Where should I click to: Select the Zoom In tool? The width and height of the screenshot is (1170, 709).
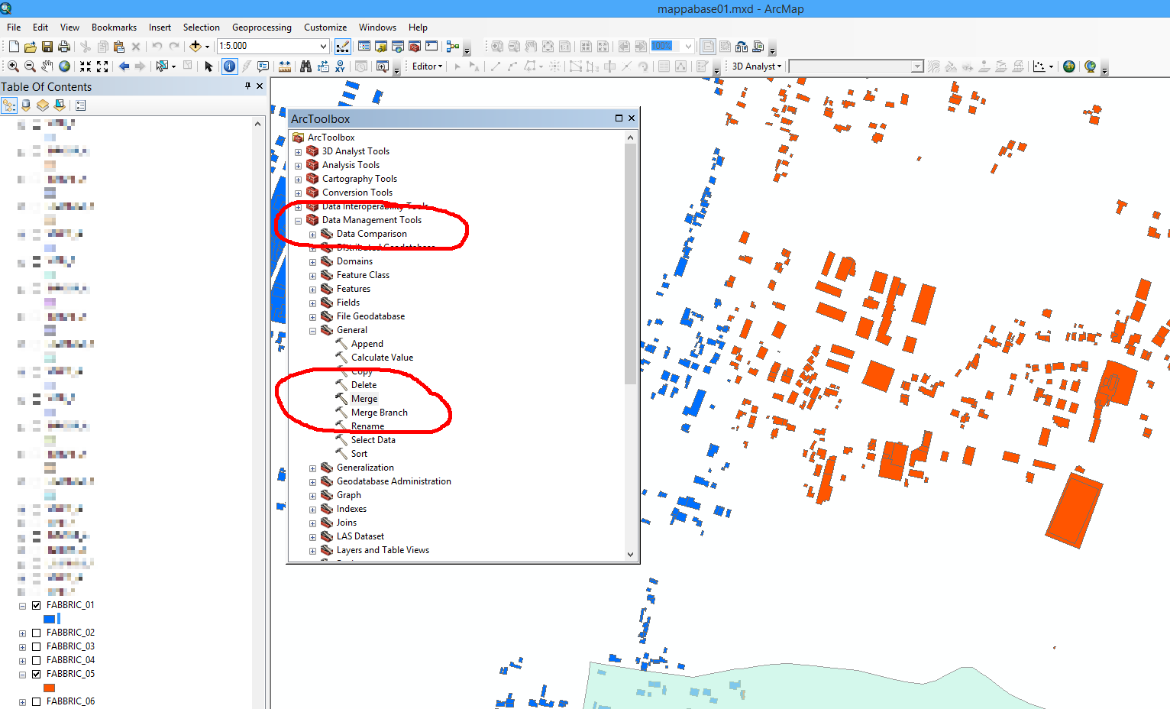(x=13, y=66)
